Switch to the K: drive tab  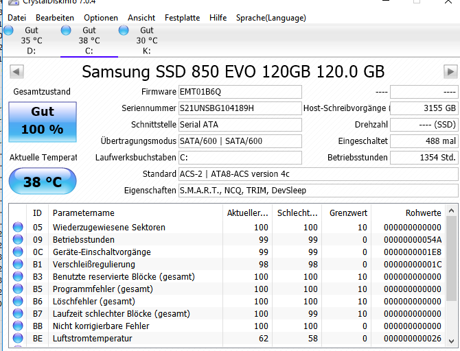coord(147,40)
